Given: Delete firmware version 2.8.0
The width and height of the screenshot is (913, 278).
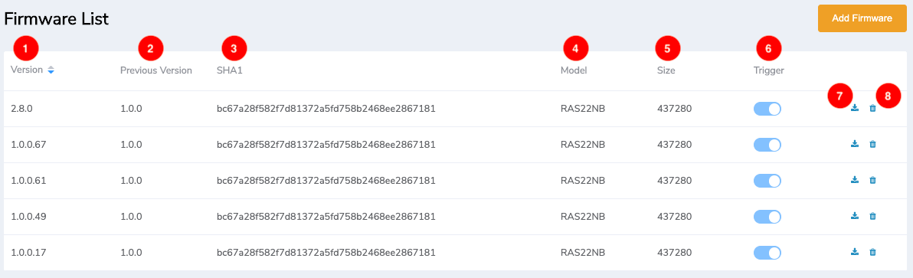Looking at the screenshot, I should point(872,108).
